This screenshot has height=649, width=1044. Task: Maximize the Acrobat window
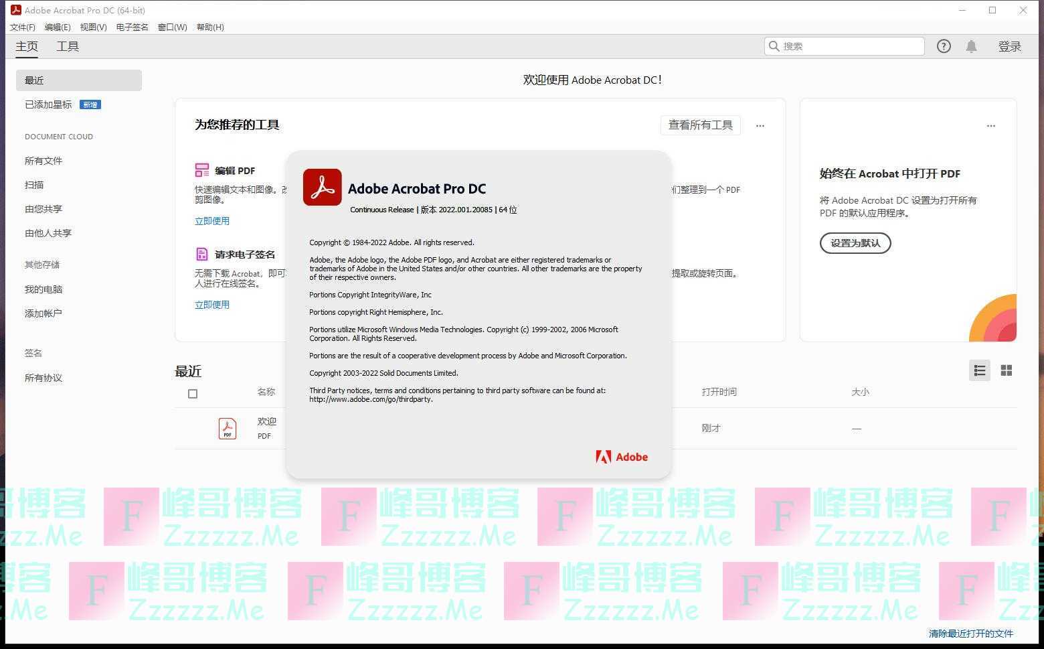coord(992,10)
